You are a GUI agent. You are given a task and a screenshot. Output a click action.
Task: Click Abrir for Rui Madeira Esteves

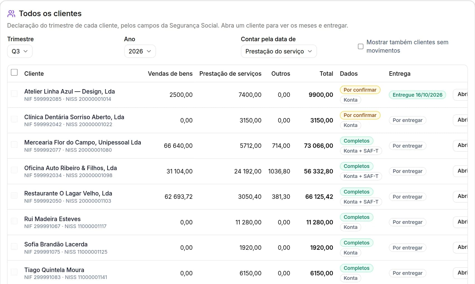tap(461, 222)
